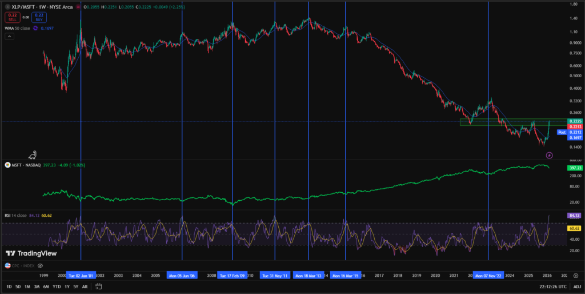Click the Mon 16 Mar '15 date marker
Viewport: 585px width, 294px height.
click(346, 276)
